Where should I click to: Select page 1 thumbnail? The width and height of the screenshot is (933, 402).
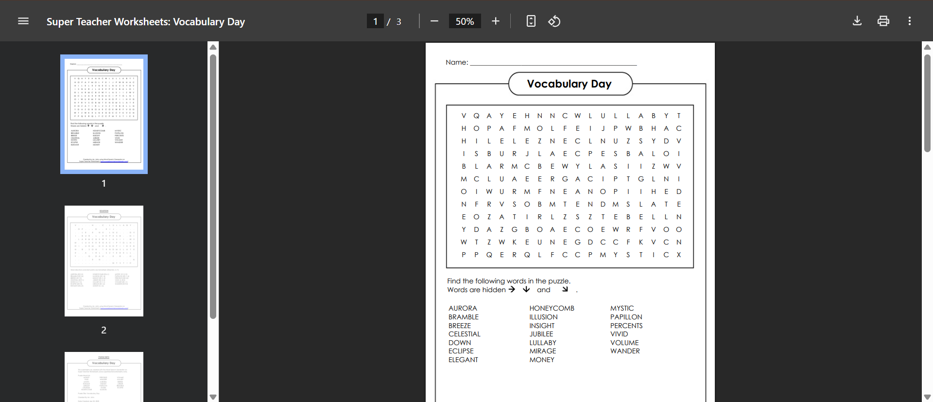[x=104, y=114]
